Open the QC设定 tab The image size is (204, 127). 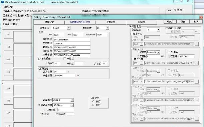(142, 22)
